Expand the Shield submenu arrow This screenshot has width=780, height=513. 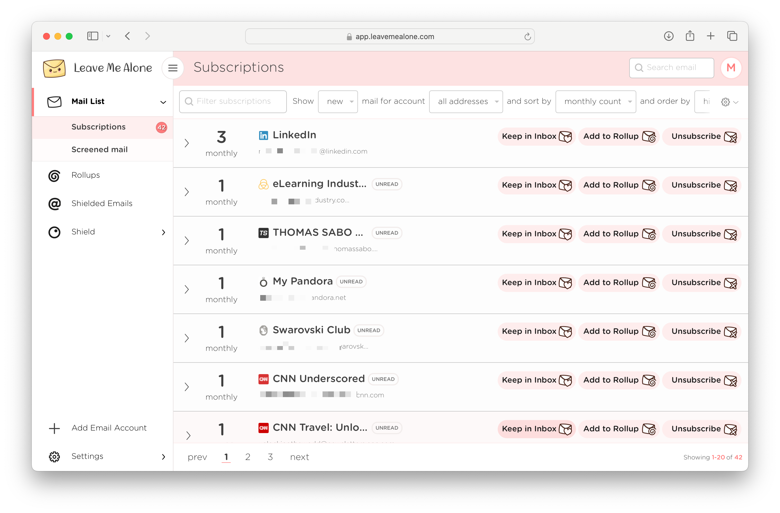[x=164, y=232]
